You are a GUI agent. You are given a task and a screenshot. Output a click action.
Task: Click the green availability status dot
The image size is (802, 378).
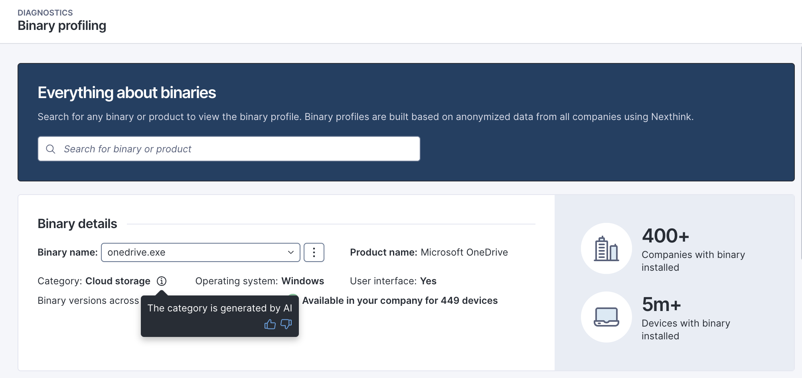pyautogui.click(x=293, y=295)
